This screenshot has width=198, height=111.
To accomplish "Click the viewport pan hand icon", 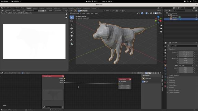I will tap(161, 29).
